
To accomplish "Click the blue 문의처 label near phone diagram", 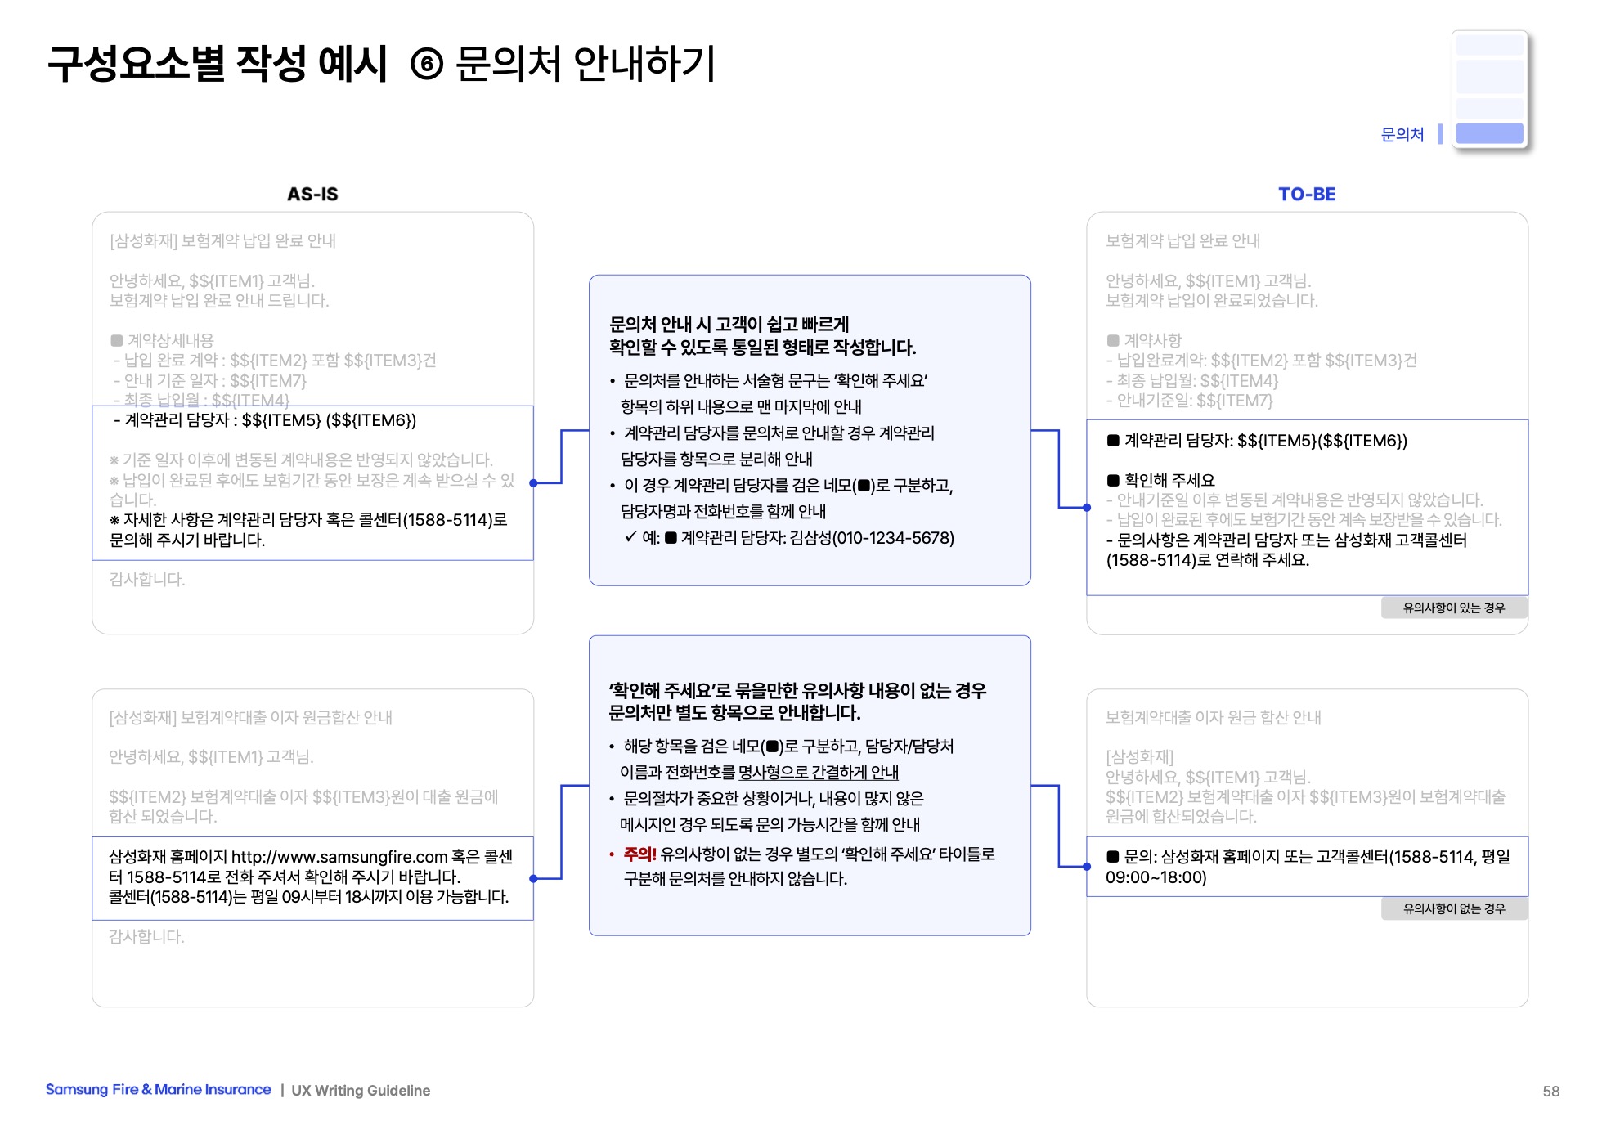I will point(1402,134).
